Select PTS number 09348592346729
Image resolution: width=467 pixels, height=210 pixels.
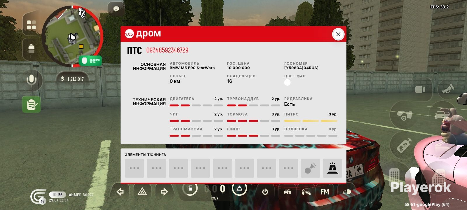pos(167,50)
